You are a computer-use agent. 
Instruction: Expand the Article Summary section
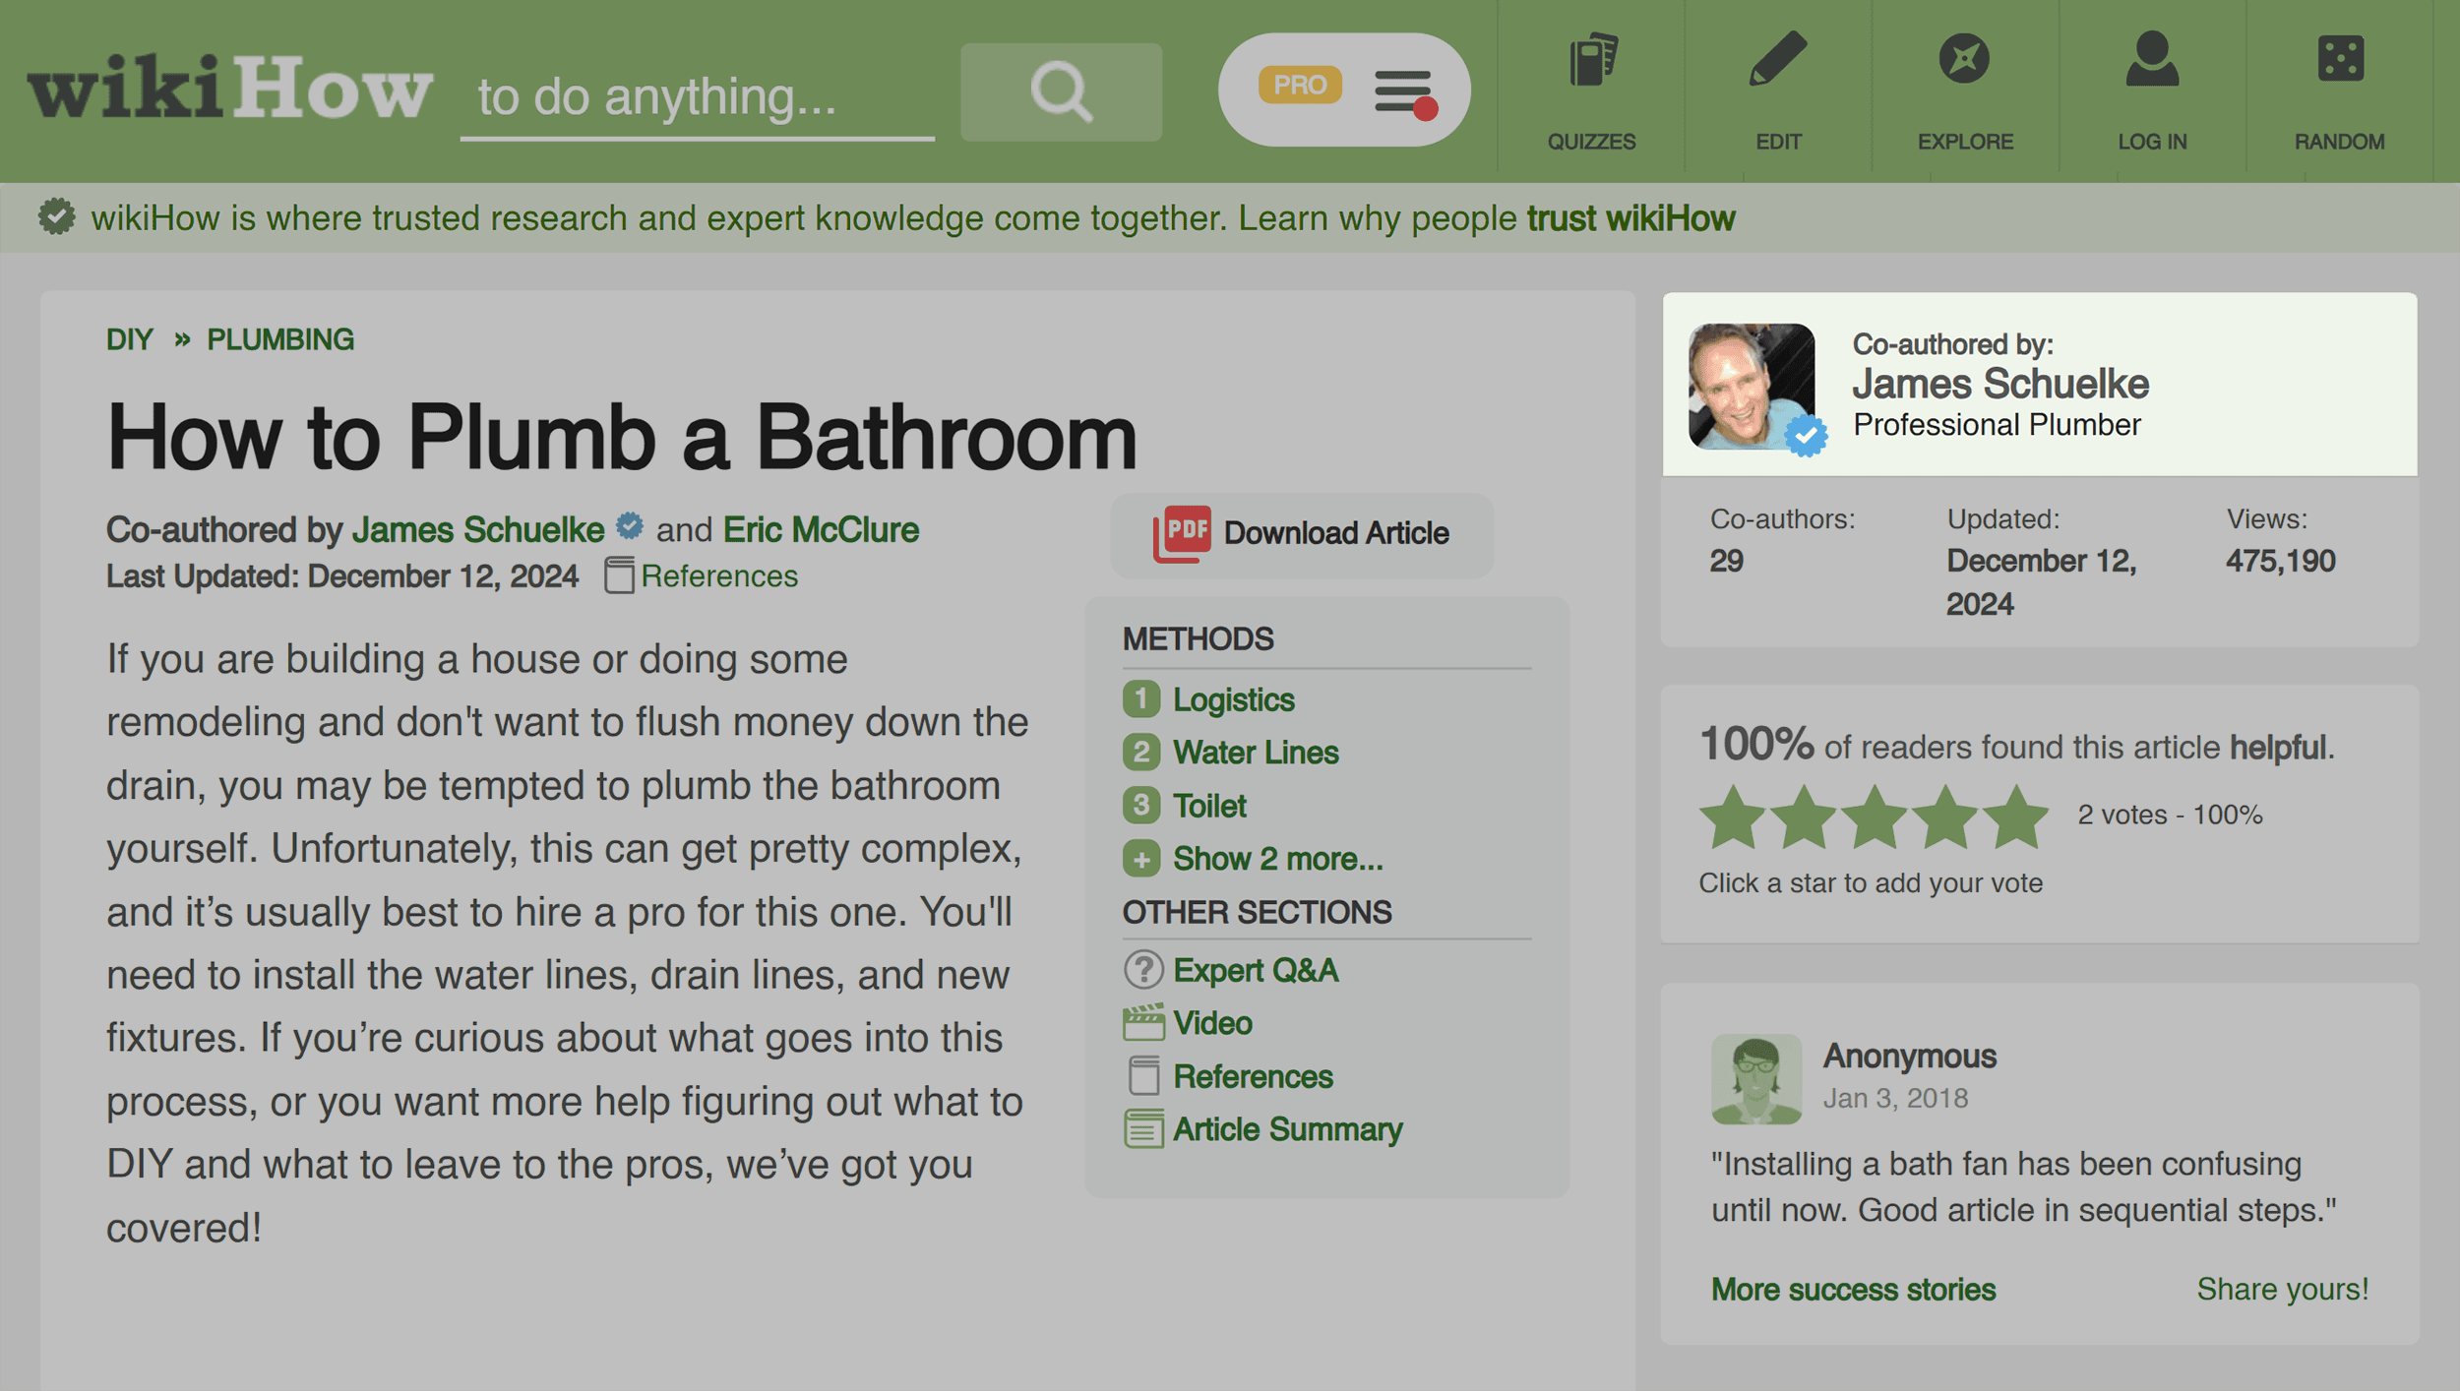(1289, 1127)
